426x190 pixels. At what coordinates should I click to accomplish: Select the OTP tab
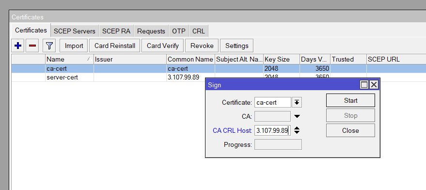(179, 31)
